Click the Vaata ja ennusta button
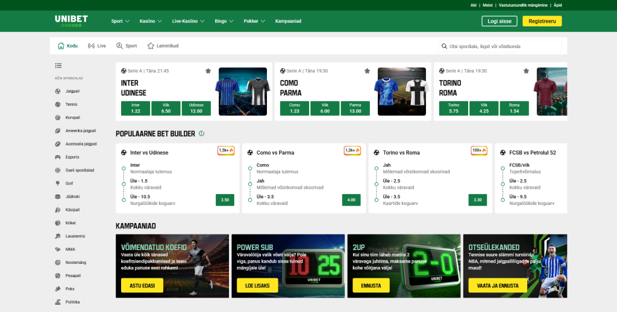Viewport: 617px width, 312px height. pyautogui.click(x=498, y=286)
